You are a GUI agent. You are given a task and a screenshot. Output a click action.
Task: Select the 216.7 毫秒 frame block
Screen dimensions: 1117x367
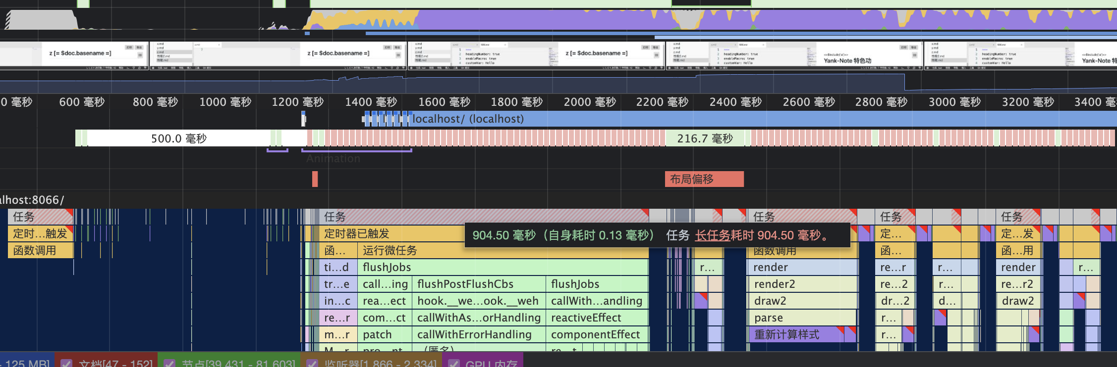pyautogui.click(x=705, y=138)
